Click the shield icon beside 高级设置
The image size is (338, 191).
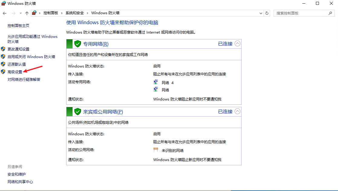point(3,72)
